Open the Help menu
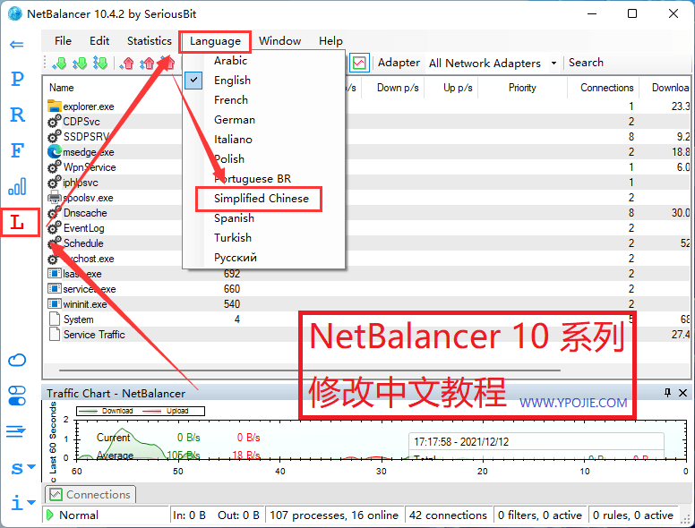Image resolution: width=695 pixels, height=528 pixels. tap(330, 41)
